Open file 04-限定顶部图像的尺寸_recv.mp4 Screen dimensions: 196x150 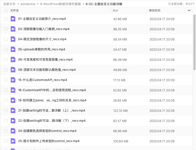[42, 39]
